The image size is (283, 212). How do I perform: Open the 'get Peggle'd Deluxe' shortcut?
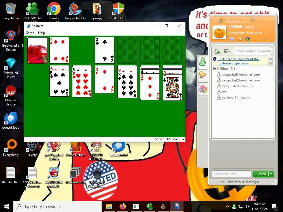point(54,151)
